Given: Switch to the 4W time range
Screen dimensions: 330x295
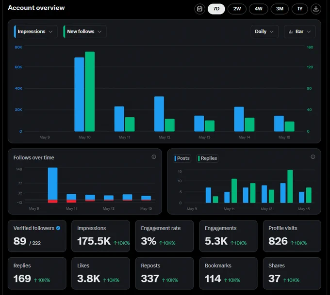Looking at the screenshot, I should click(x=259, y=9).
